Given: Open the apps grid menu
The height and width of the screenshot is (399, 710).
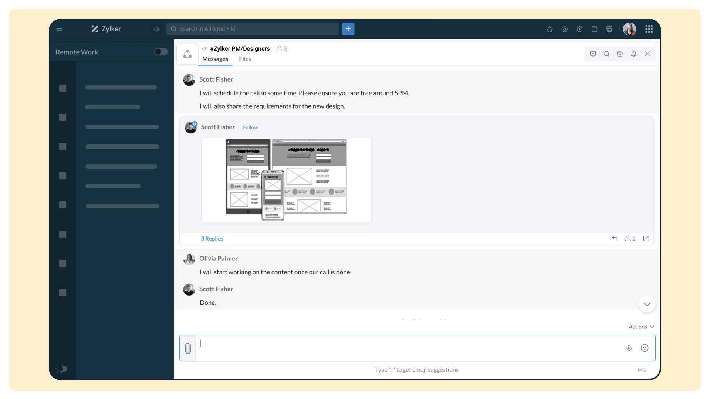Looking at the screenshot, I should pyautogui.click(x=649, y=29).
